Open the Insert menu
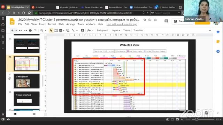This screenshot has height=125, width=223. tap(42, 24)
